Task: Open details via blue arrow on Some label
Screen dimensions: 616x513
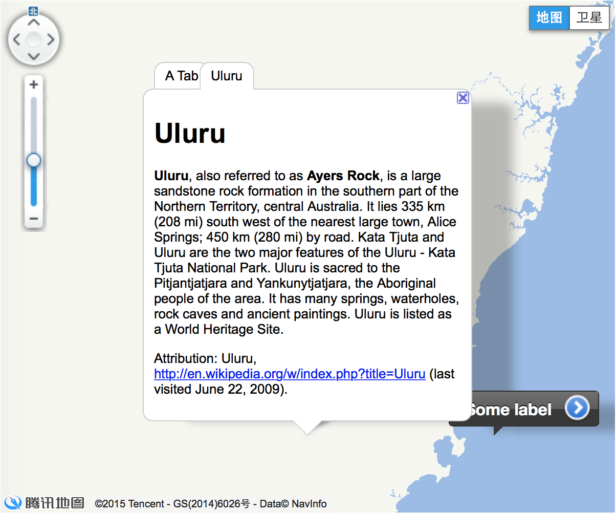Action: pyautogui.click(x=578, y=408)
